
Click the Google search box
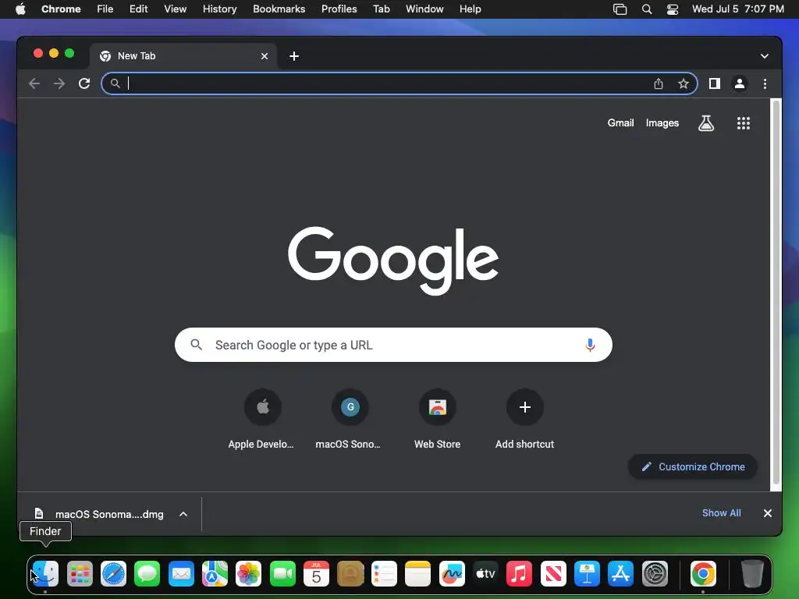(x=393, y=345)
